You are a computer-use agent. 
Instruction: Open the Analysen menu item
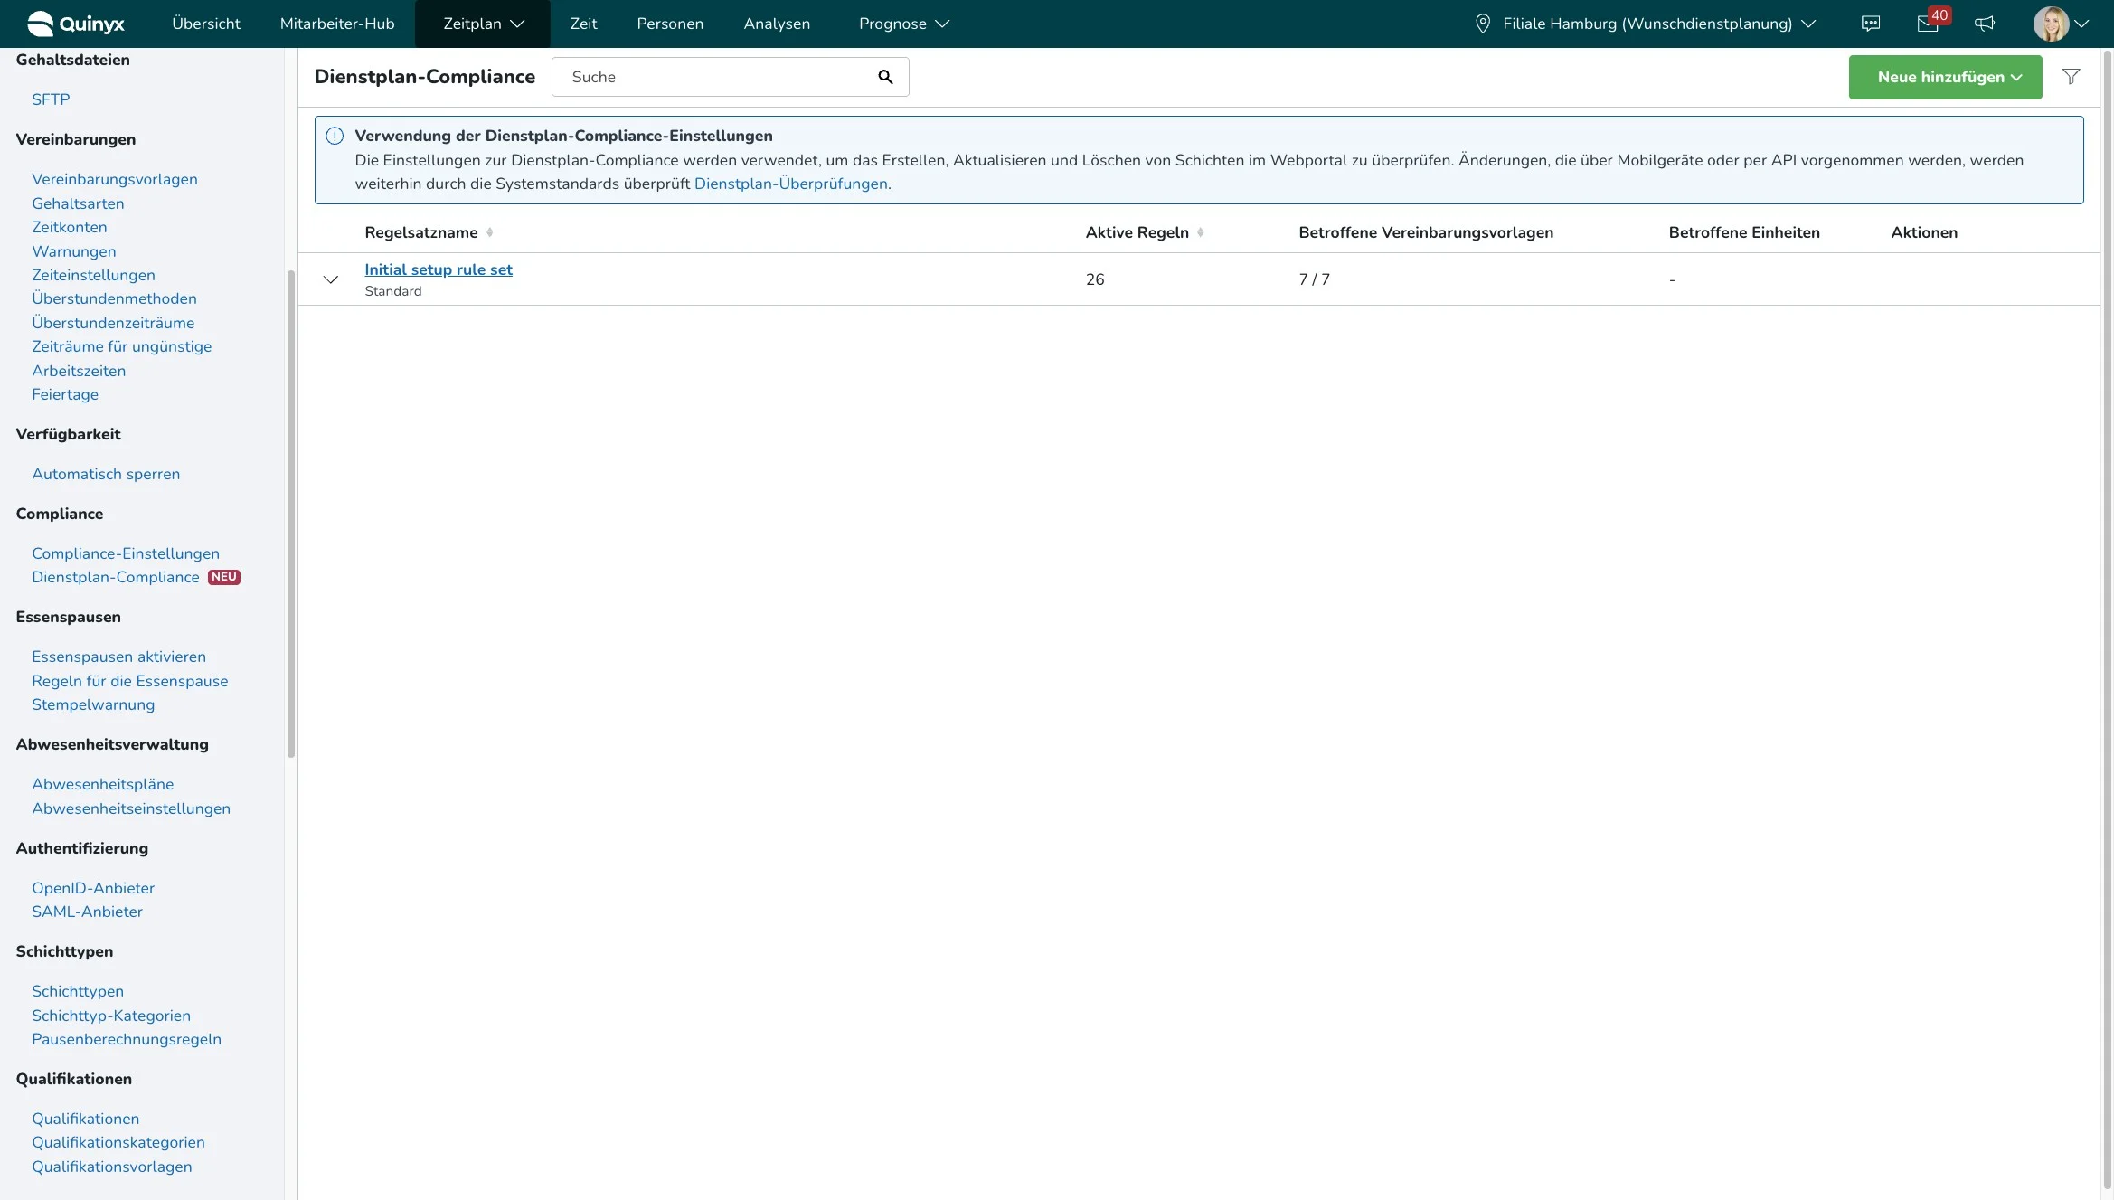click(777, 24)
